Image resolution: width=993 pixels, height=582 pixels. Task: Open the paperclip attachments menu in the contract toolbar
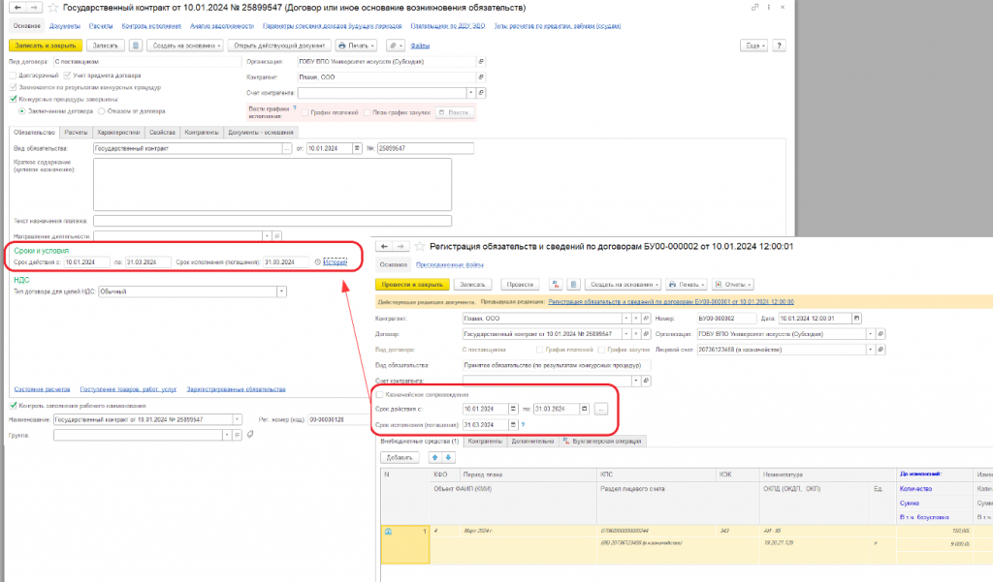click(396, 46)
